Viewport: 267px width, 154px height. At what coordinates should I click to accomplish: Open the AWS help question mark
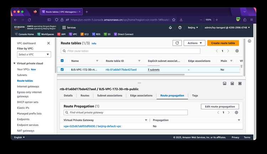tap(180, 28)
